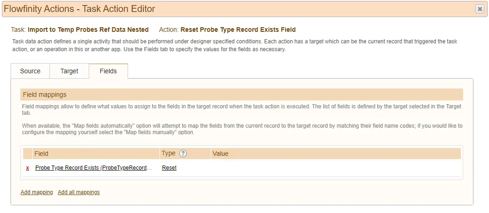Select the Fields tab
The image size is (489, 213).
[108, 71]
